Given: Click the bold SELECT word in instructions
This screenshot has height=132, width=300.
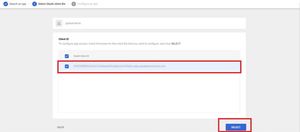Looking at the screenshot, I should 176,44.
